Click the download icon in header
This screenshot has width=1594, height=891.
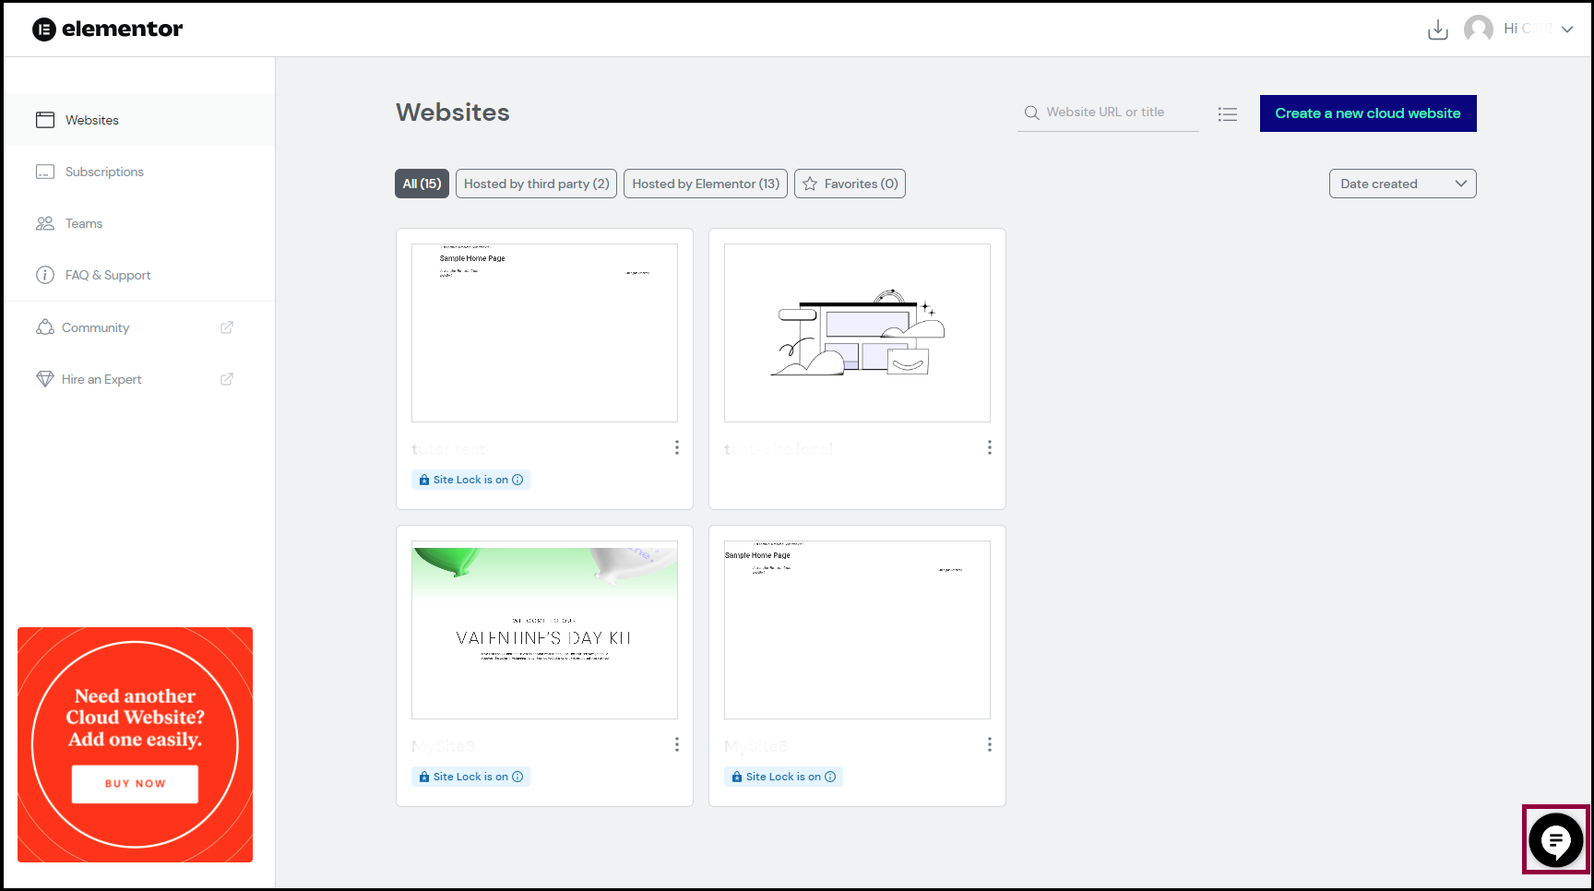pyautogui.click(x=1437, y=30)
